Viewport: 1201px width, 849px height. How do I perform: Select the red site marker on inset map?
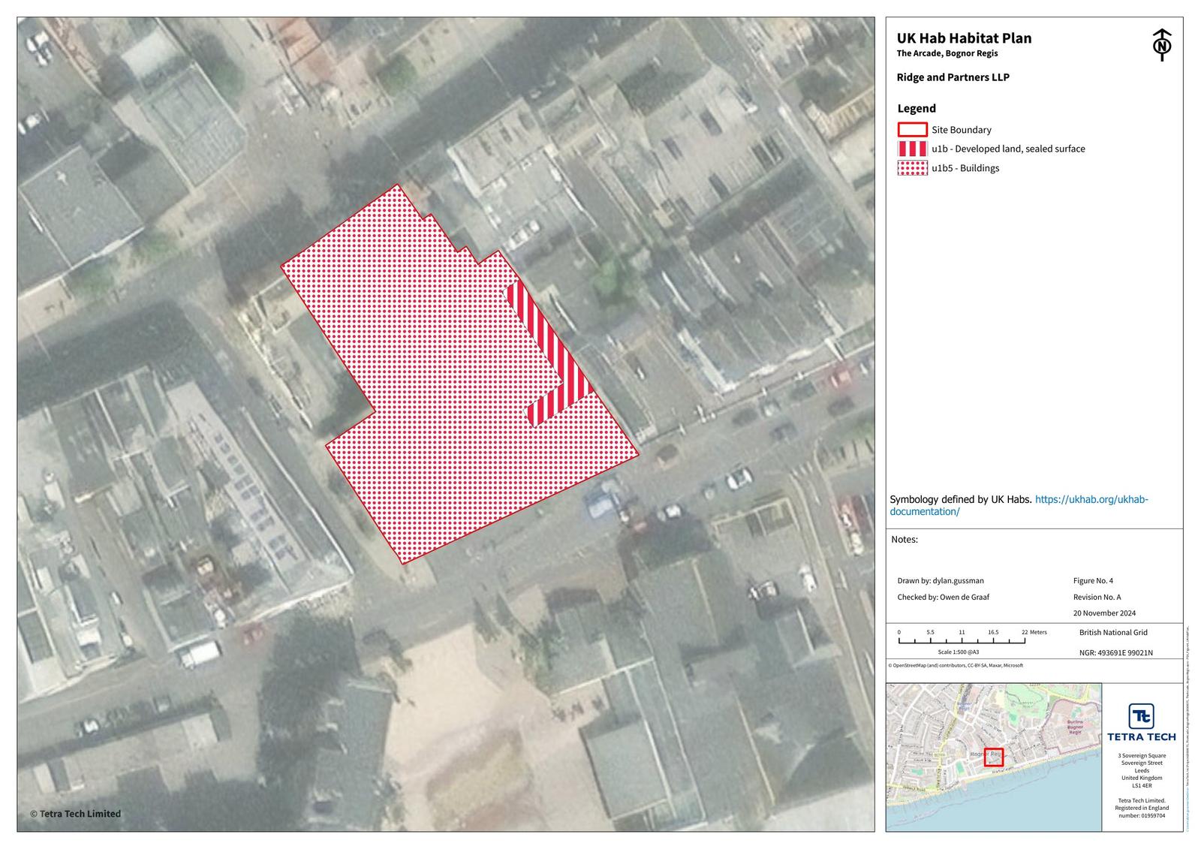point(994,757)
